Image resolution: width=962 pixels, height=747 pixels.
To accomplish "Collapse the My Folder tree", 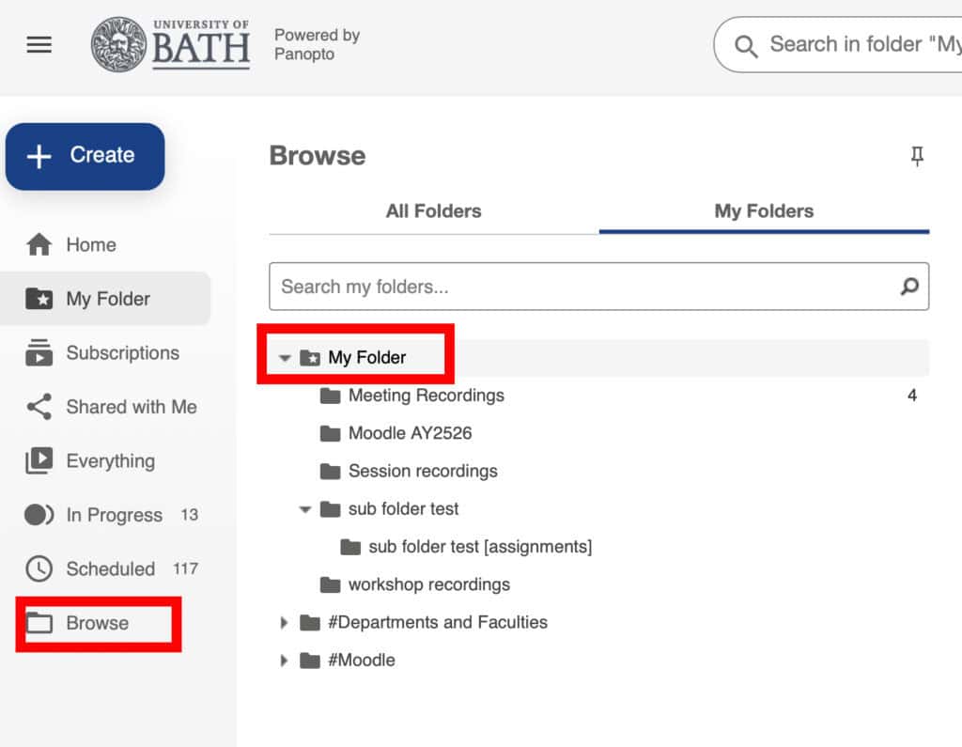I will [285, 357].
